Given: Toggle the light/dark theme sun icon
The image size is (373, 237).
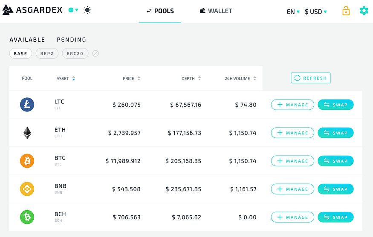Looking at the screenshot, I should [87, 10].
